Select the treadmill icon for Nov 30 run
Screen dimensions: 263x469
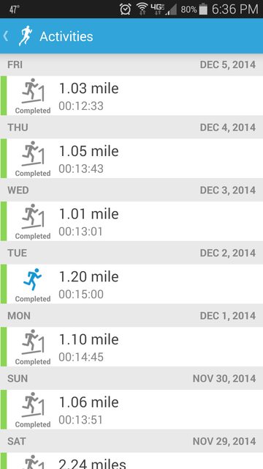coord(33,405)
